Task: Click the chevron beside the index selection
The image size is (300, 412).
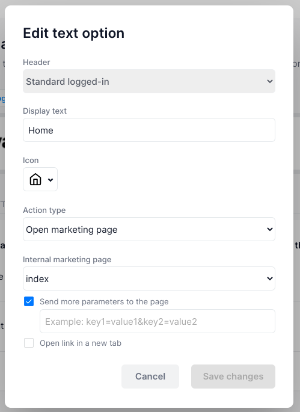Action: (269, 278)
